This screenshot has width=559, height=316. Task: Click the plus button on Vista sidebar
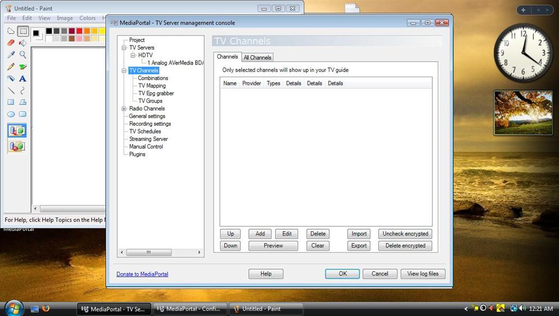pos(524,10)
